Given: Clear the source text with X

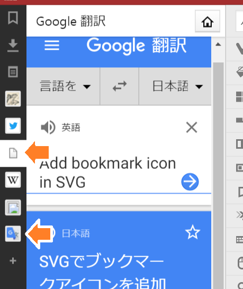Looking at the screenshot, I should click(192, 128).
